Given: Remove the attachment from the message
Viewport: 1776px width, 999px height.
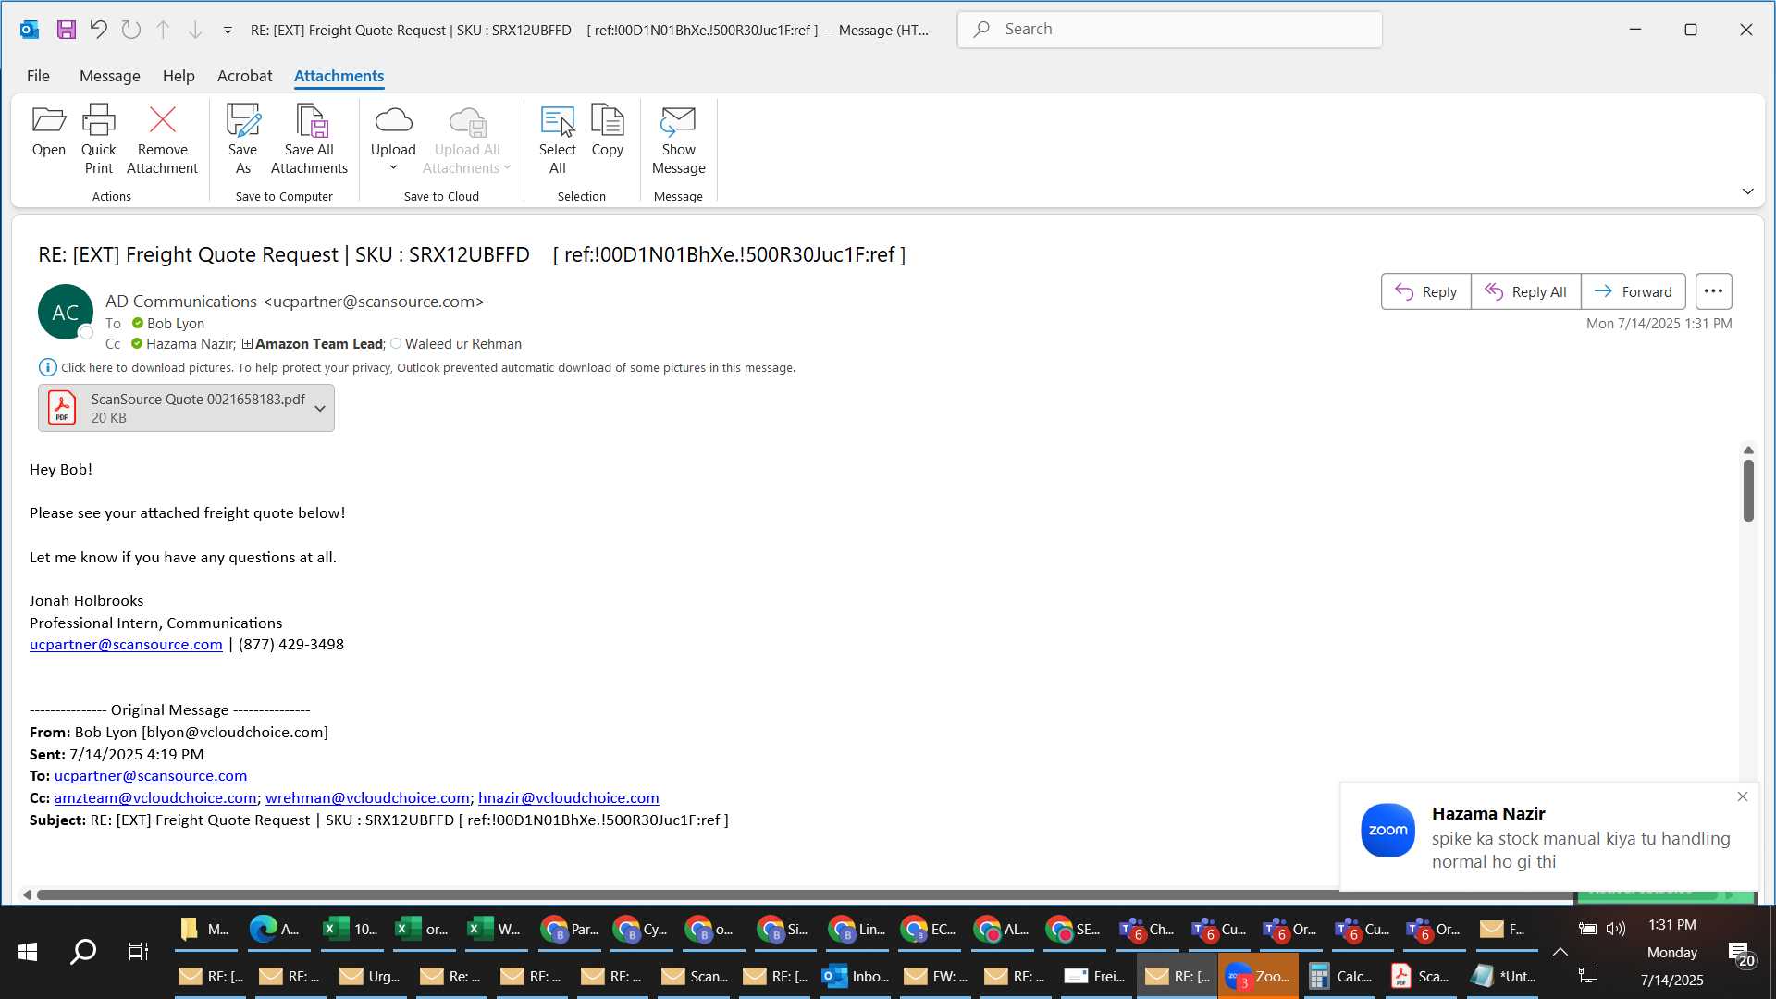Looking at the screenshot, I should [x=162, y=140].
